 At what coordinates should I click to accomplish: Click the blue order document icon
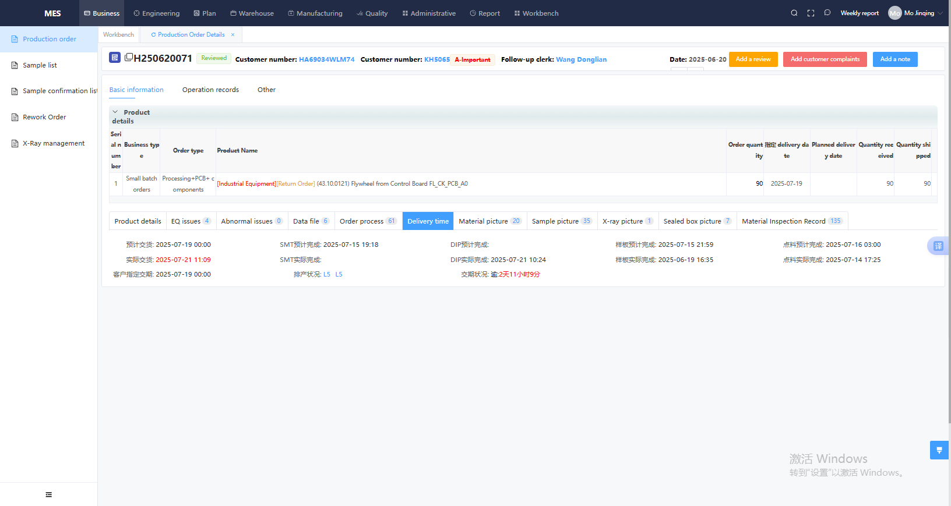[x=115, y=58]
